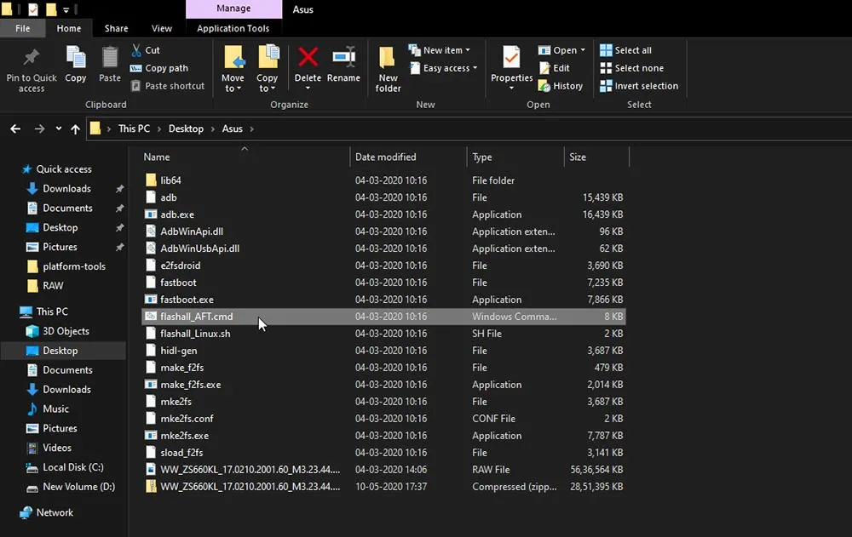Click the Paste icon in the ribbon

(110, 59)
